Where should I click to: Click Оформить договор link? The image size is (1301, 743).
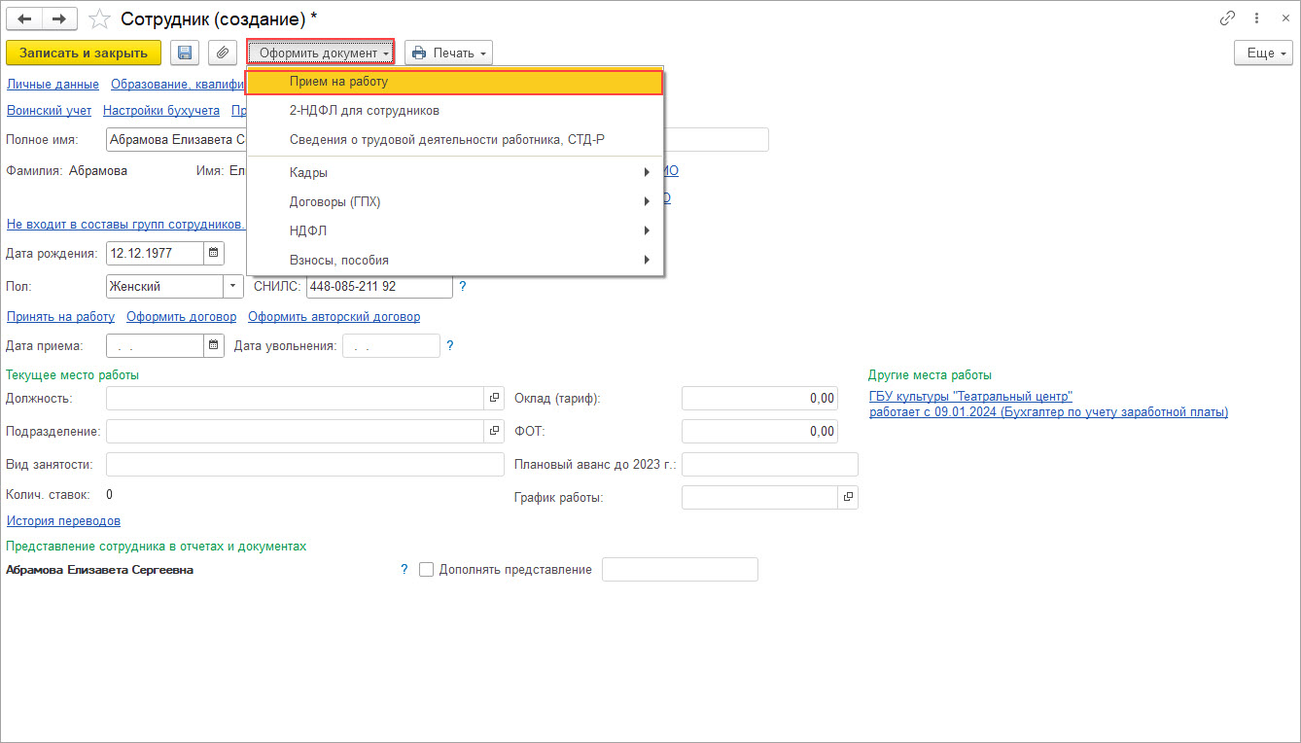(182, 317)
